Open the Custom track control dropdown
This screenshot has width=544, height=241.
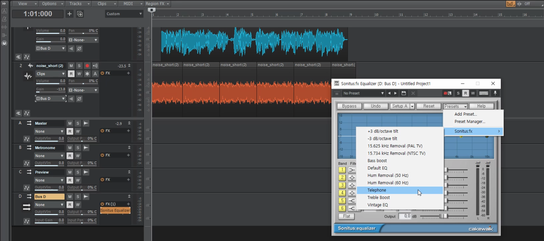pos(124,14)
